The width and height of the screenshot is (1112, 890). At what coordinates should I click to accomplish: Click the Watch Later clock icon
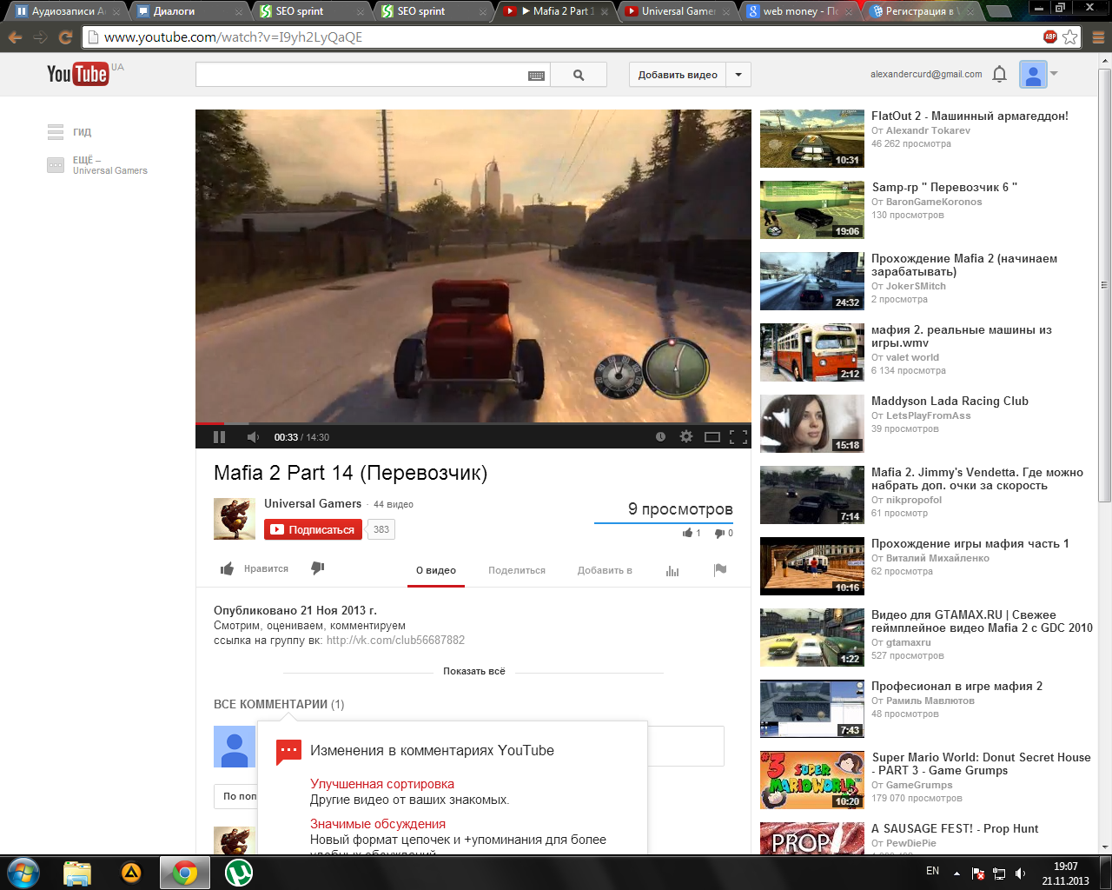pyautogui.click(x=660, y=437)
